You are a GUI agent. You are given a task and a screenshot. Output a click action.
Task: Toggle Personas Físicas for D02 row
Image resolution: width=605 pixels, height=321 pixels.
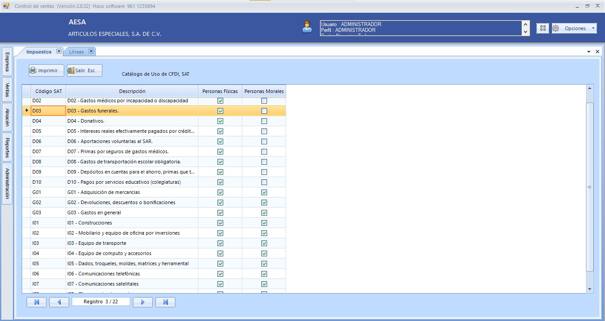[x=220, y=101]
